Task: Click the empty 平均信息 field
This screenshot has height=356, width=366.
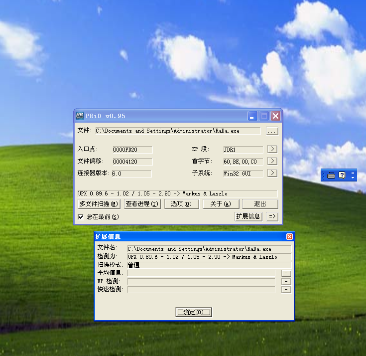Action: coord(201,273)
